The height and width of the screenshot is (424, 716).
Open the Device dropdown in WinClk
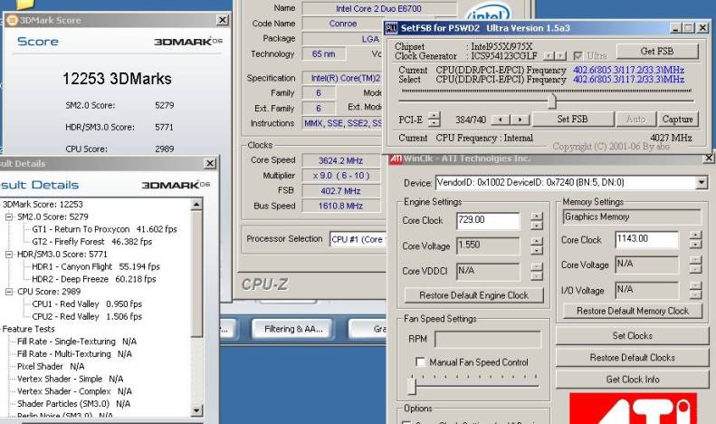coord(701,183)
